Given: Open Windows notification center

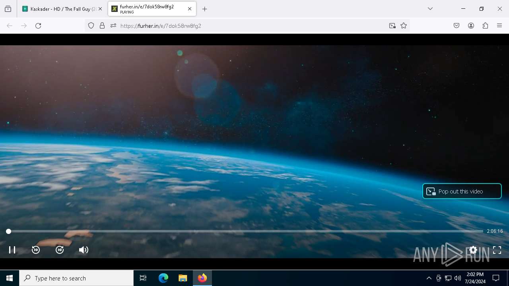Looking at the screenshot, I should click(496, 278).
